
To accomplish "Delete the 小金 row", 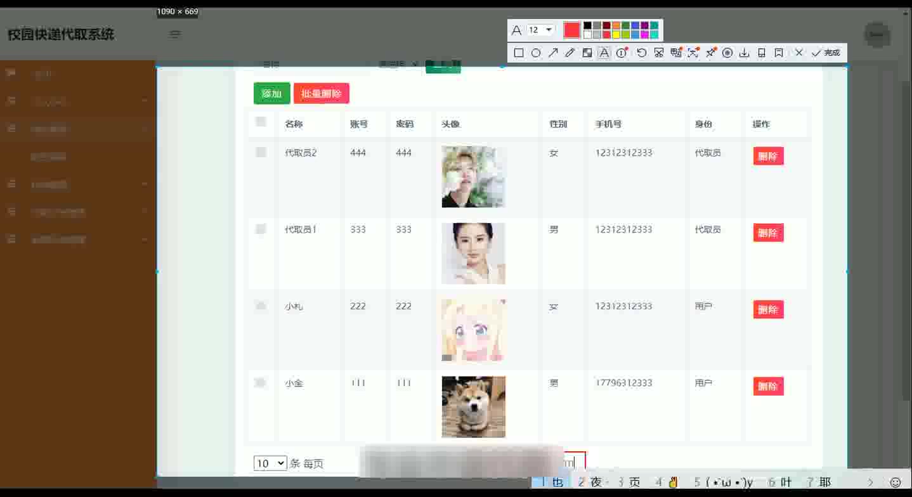I will pyautogui.click(x=768, y=386).
